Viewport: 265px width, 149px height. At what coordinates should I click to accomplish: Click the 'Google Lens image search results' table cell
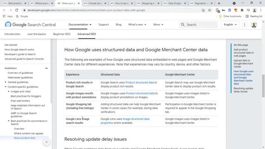coord(81,121)
